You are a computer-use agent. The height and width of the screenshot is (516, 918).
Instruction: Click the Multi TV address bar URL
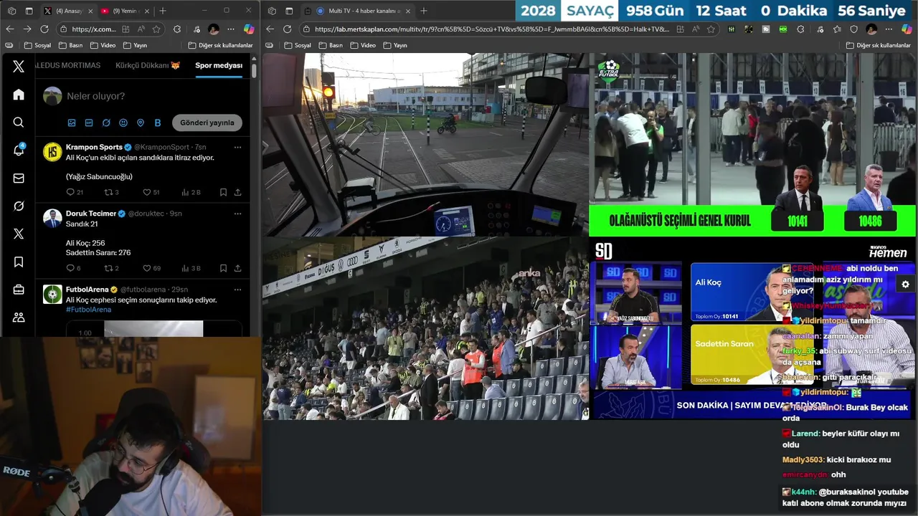click(491, 29)
